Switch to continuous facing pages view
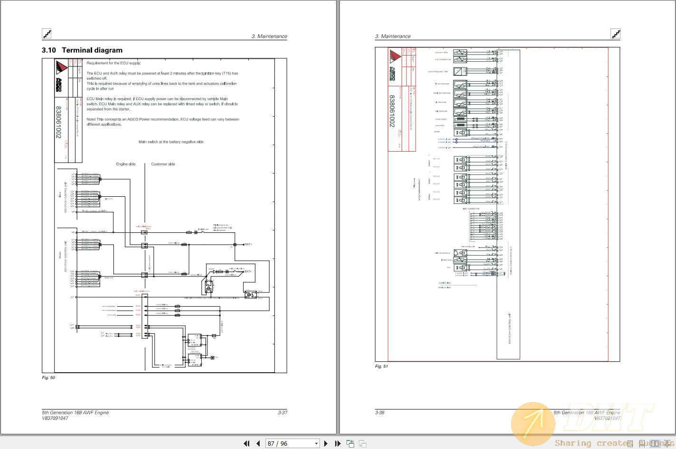The image size is (676, 449). [x=667, y=444]
